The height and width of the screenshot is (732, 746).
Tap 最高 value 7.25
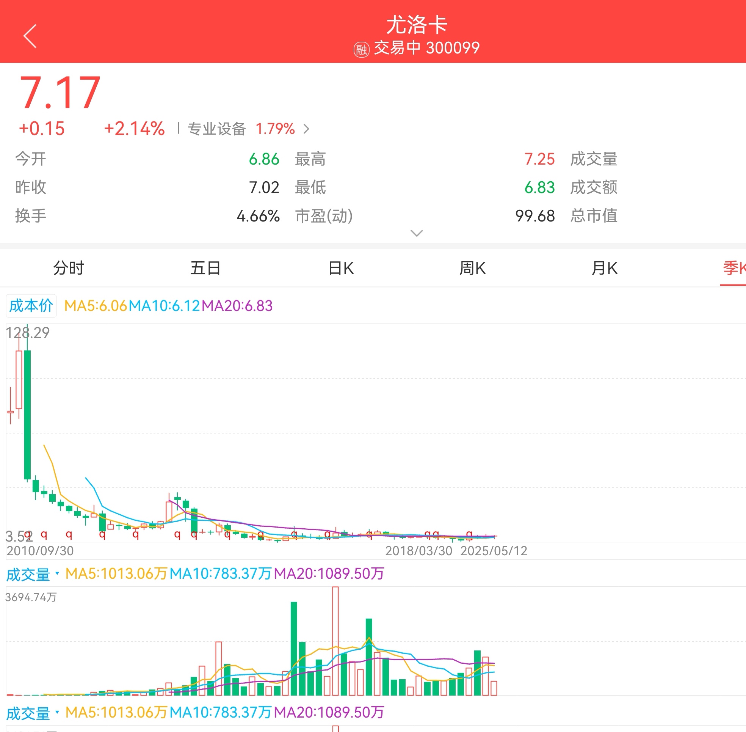coord(540,159)
